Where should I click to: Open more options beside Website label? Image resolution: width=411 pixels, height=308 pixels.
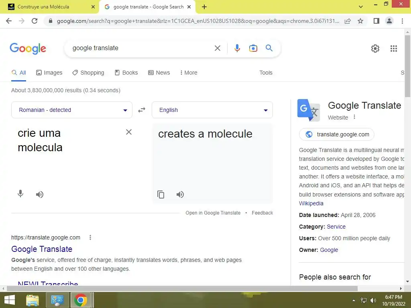(354, 117)
